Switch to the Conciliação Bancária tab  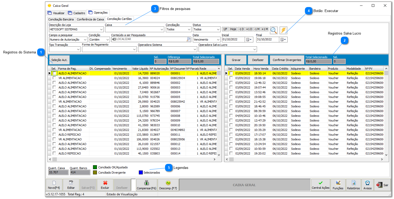61,19
